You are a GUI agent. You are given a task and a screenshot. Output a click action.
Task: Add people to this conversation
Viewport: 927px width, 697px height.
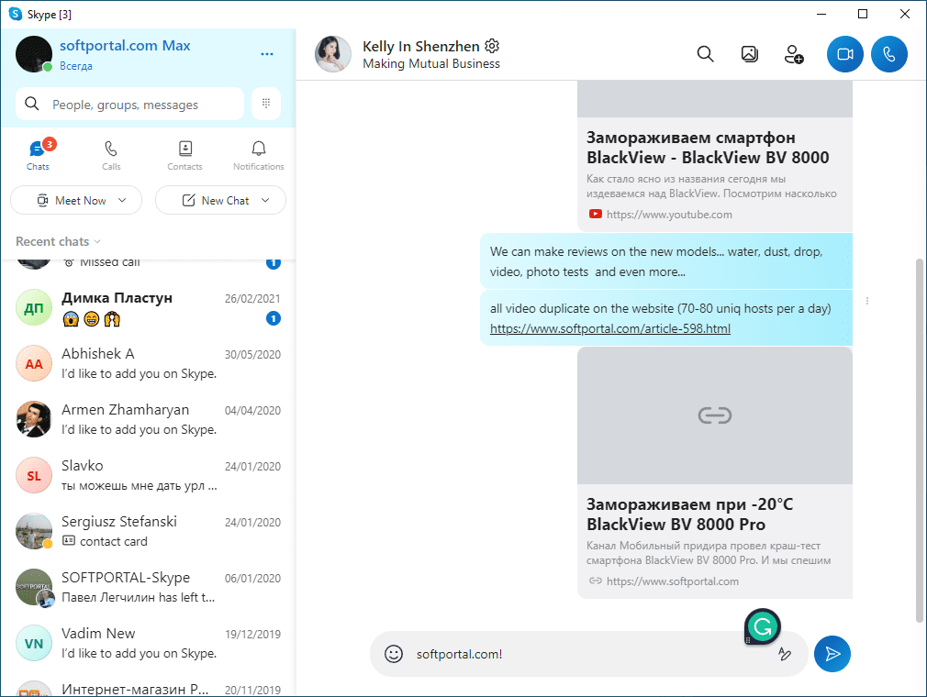[x=793, y=54]
